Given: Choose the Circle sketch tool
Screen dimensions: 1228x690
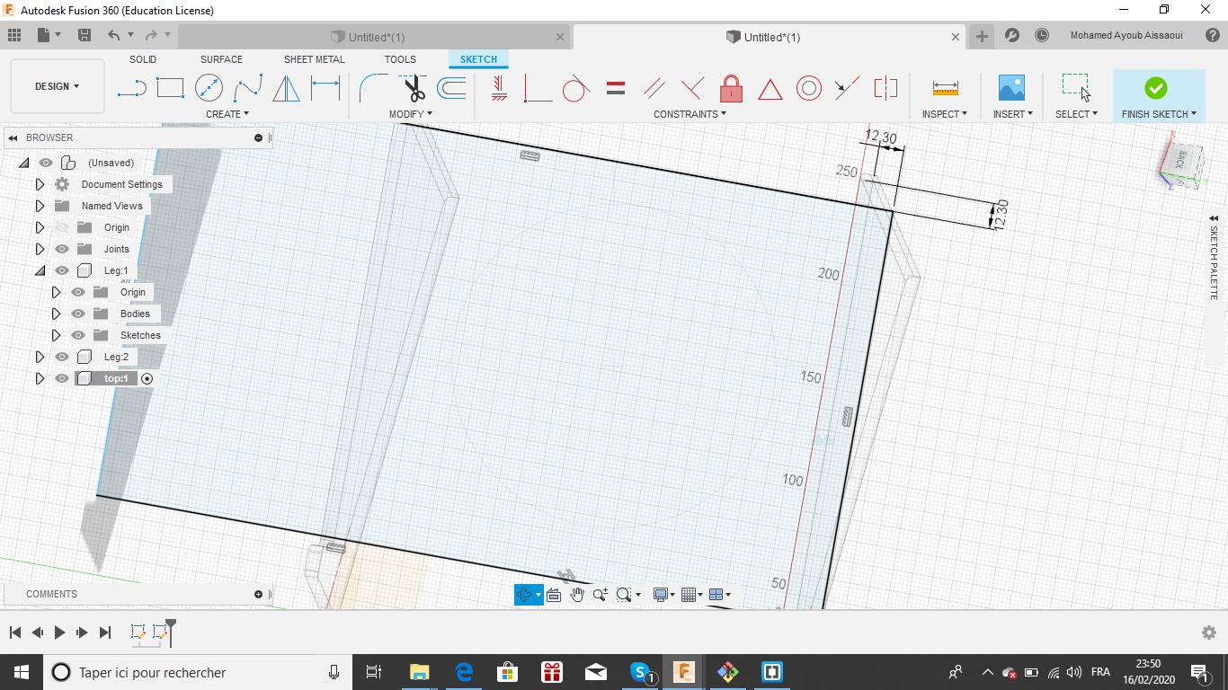Looking at the screenshot, I should point(209,88).
